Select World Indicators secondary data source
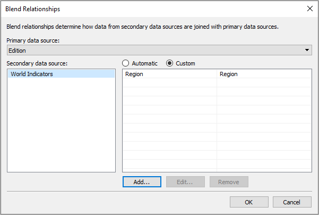 (x=61, y=74)
